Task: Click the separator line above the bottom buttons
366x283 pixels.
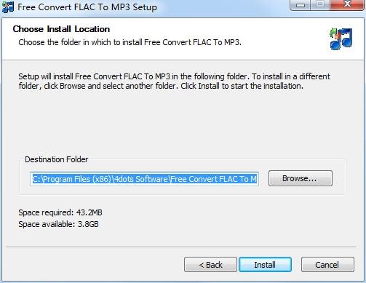Action: coord(181,247)
